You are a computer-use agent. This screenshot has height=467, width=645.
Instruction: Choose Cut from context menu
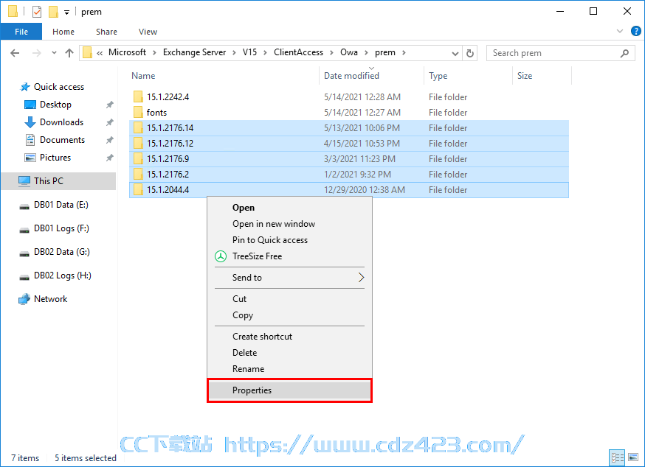(289, 299)
